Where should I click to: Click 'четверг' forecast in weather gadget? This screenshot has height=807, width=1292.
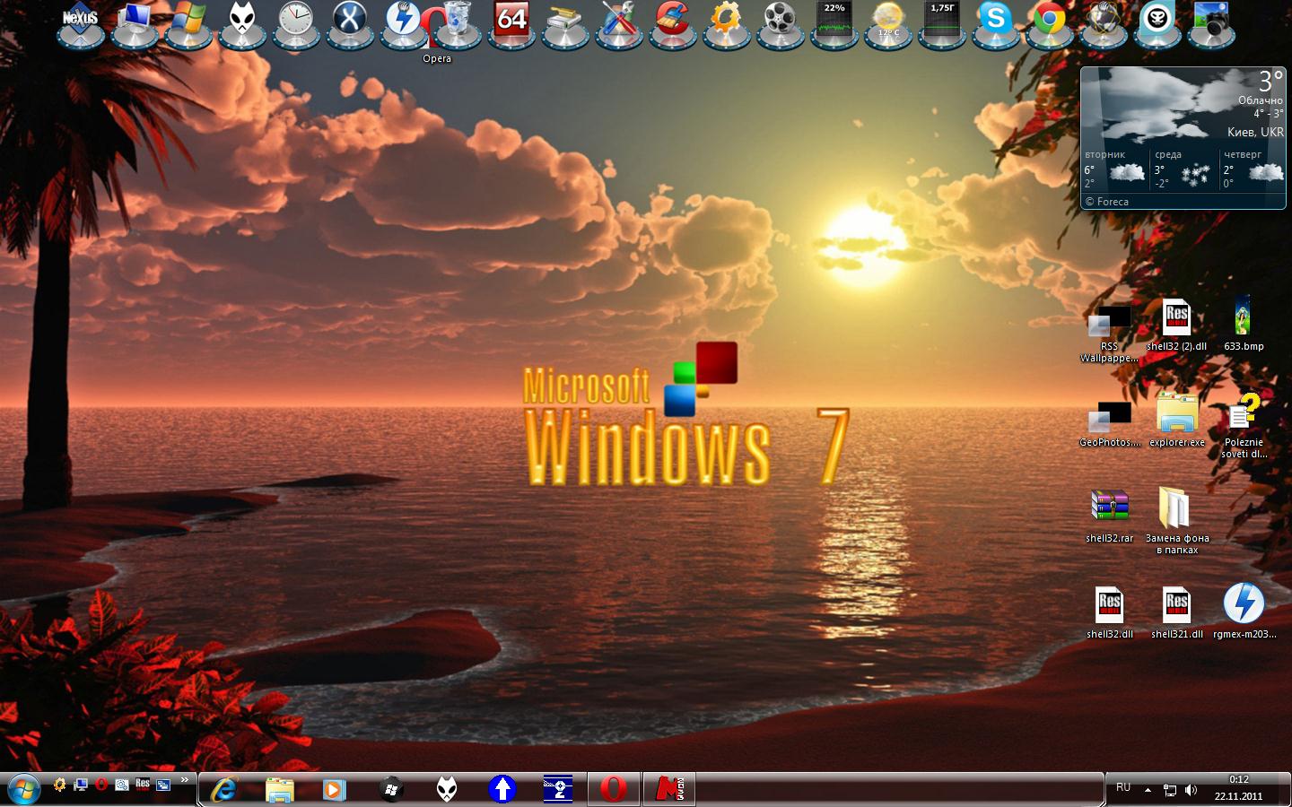(1252, 169)
